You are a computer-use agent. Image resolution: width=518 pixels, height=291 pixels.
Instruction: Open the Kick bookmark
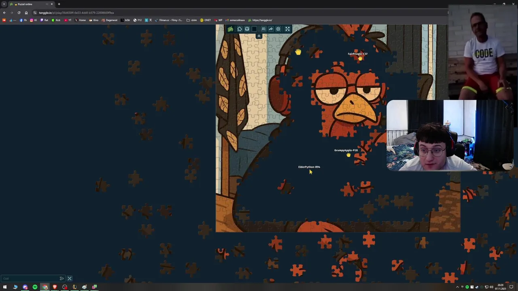(56, 20)
